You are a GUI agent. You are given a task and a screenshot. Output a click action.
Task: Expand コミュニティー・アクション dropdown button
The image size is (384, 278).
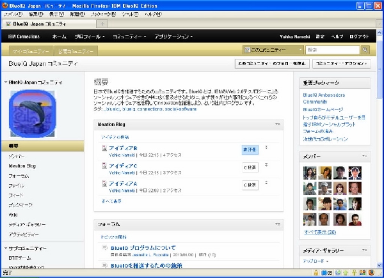pos(341,64)
